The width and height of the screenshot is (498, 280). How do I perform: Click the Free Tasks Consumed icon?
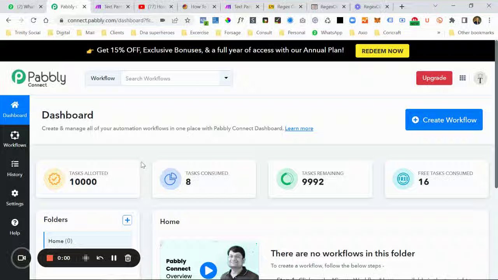click(403, 179)
